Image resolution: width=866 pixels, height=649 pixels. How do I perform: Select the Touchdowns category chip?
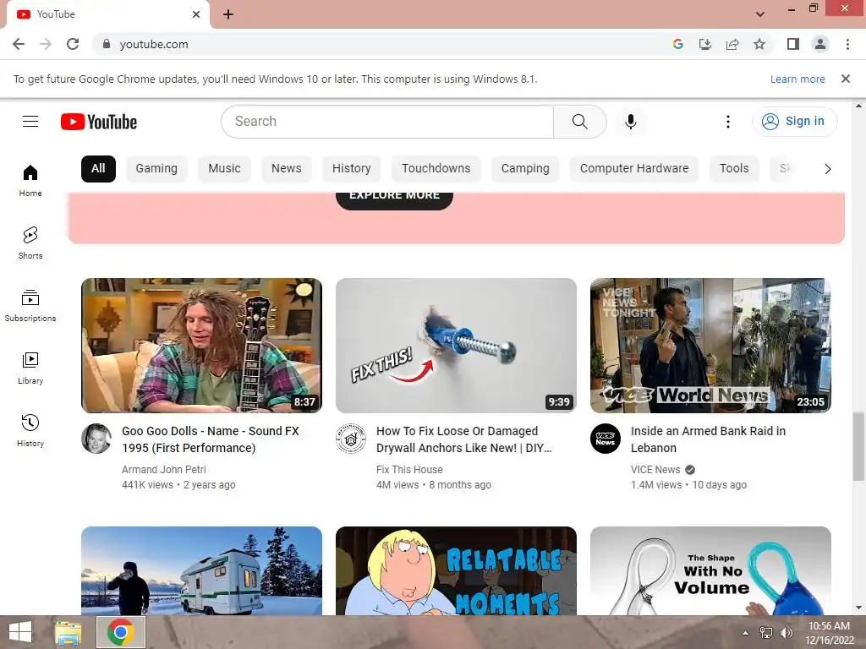[436, 168]
